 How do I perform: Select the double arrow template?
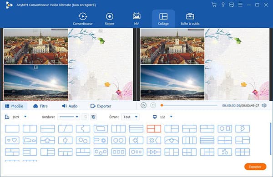coord(154,152)
